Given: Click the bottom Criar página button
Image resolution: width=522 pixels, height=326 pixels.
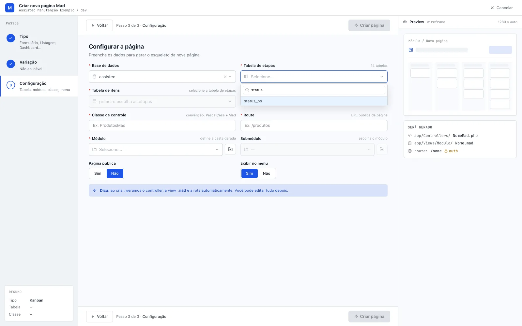Looking at the screenshot, I should 369,317.
